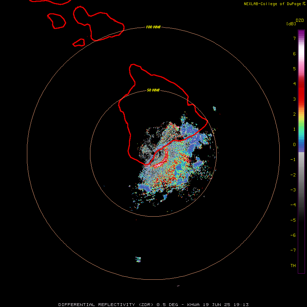Click the 0 value on the color scale
Image resolution: width=307 pixels, height=307 pixels.
[294, 145]
